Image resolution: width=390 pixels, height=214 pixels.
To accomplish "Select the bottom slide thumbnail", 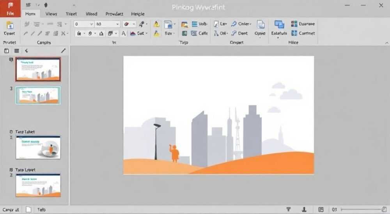I will [38, 185].
